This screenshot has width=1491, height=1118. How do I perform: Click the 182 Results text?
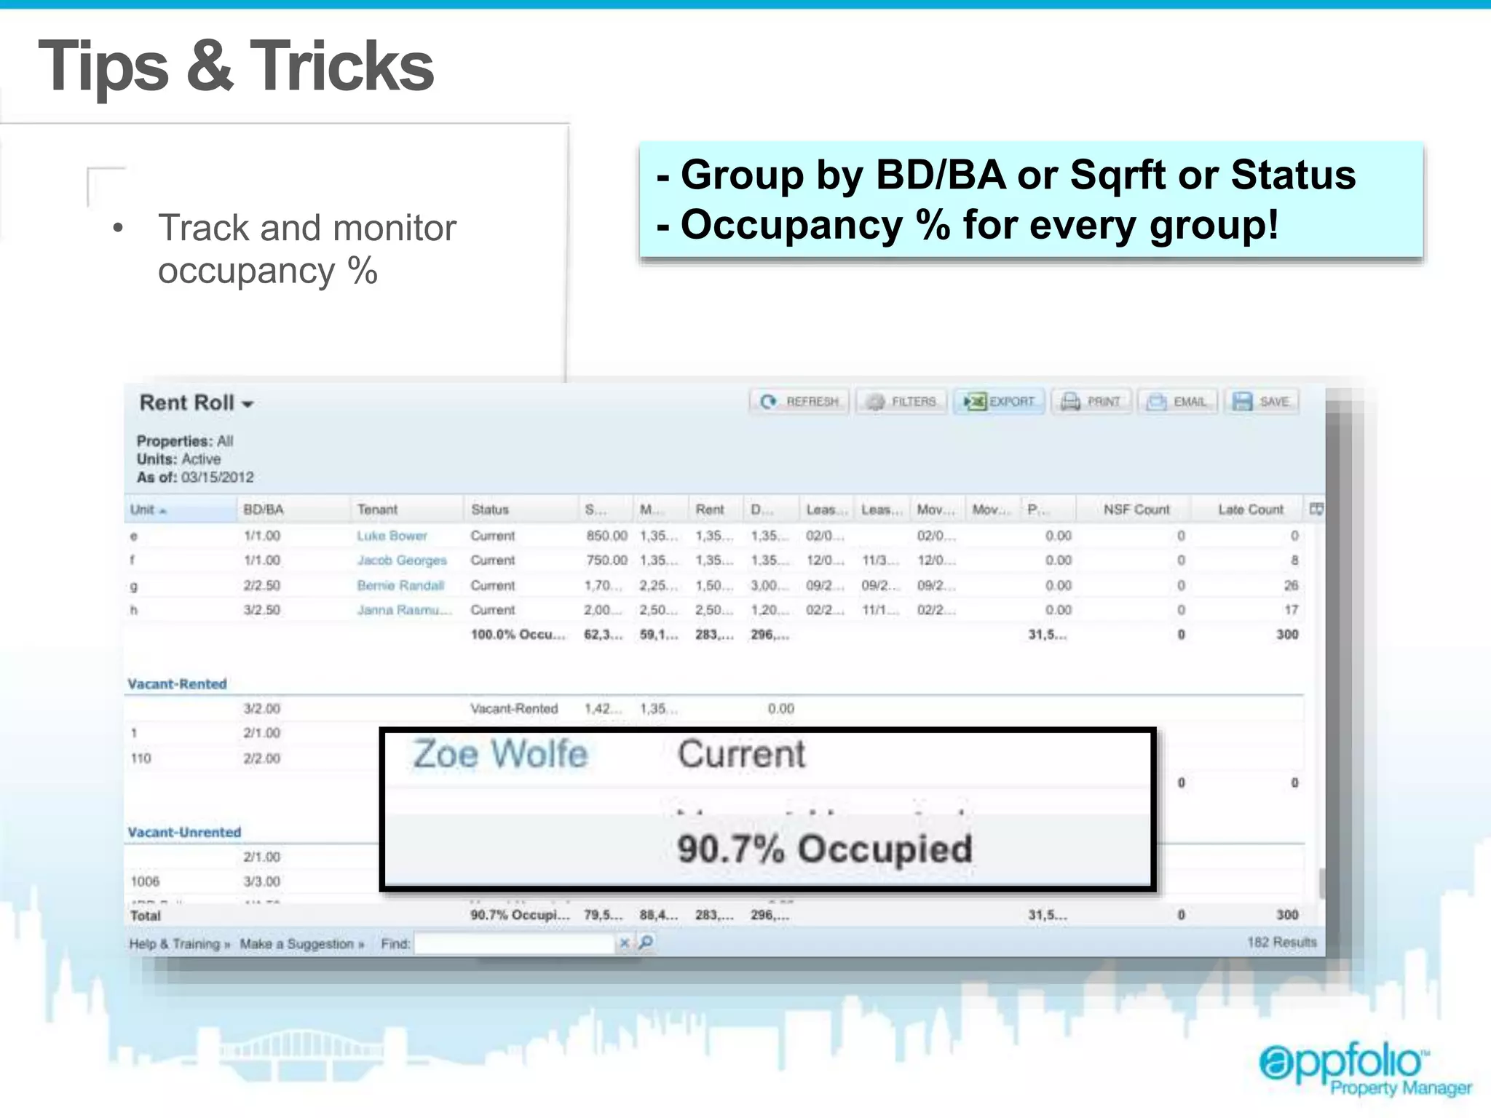[x=1281, y=943]
